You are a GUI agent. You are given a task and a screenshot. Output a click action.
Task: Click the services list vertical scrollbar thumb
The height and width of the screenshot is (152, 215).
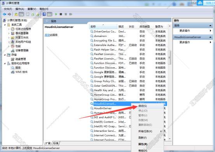(x=170, y=58)
